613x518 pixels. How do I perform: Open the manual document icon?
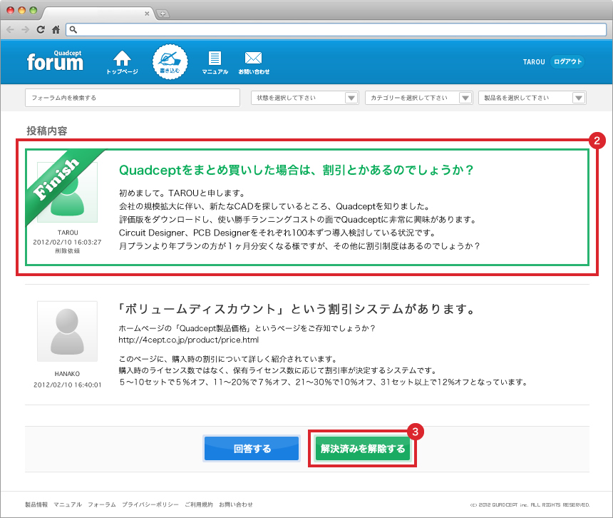[x=215, y=62]
